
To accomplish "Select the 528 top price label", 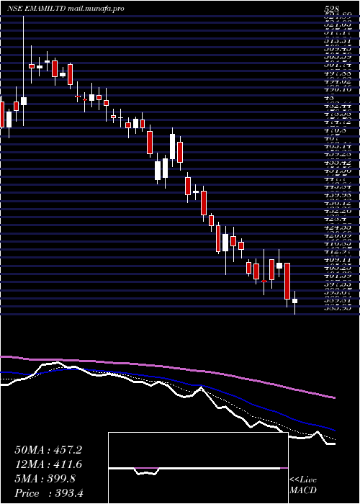I will coord(332,9).
